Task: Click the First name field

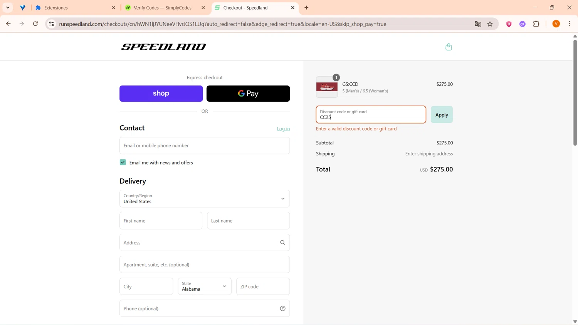Action: point(161,221)
